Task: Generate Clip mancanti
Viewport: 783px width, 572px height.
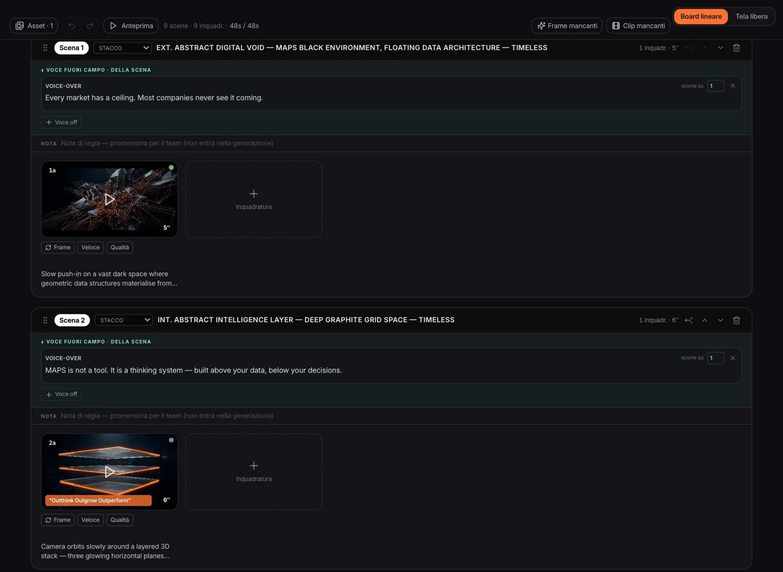Action: (x=638, y=25)
